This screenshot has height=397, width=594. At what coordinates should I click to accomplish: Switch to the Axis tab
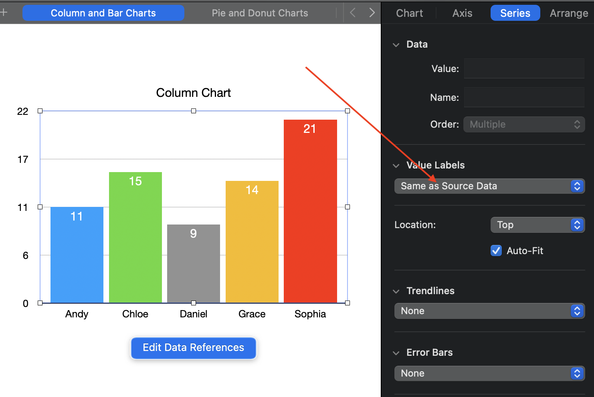pos(462,13)
